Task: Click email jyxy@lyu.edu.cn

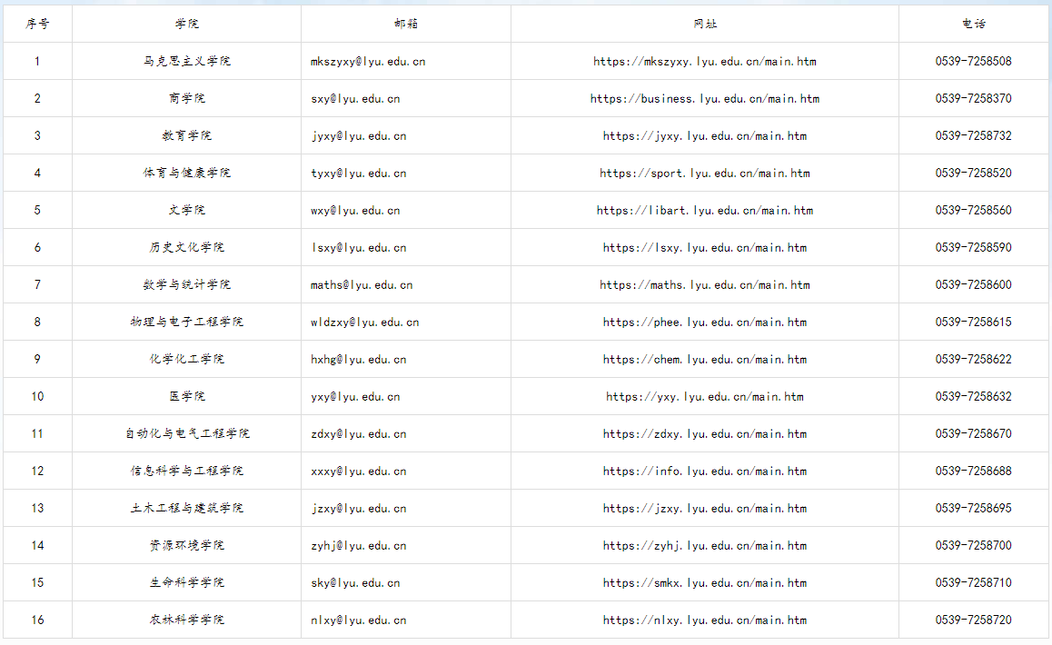Action: coord(358,136)
